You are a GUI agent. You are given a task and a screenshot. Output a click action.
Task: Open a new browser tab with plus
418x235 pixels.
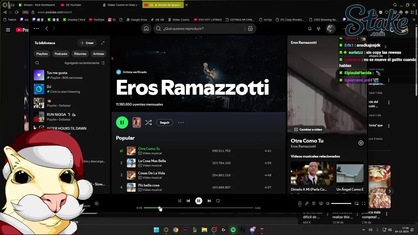coord(186,5)
